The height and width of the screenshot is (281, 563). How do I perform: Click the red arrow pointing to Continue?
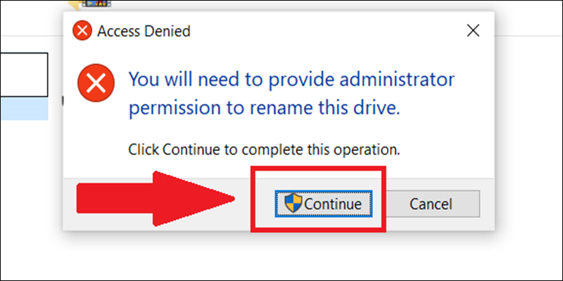(156, 199)
